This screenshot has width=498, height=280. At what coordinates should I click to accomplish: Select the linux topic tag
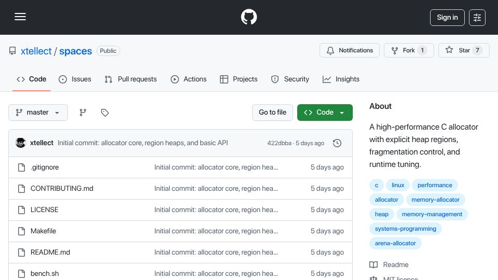pos(398,185)
